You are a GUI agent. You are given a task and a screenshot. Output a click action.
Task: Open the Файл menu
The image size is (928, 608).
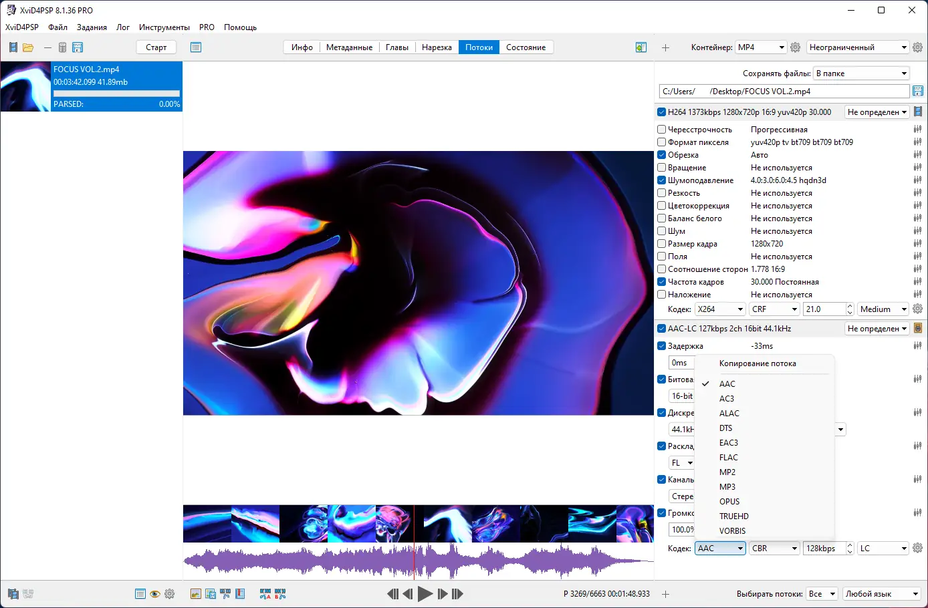tap(57, 27)
